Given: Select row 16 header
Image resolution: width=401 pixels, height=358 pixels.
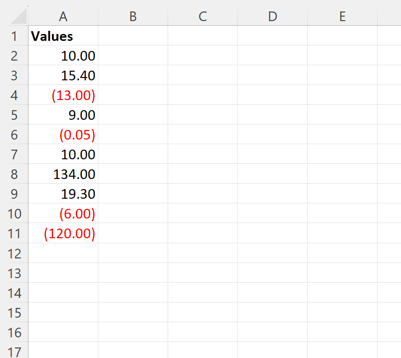Looking at the screenshot, I should pos(14,332).
